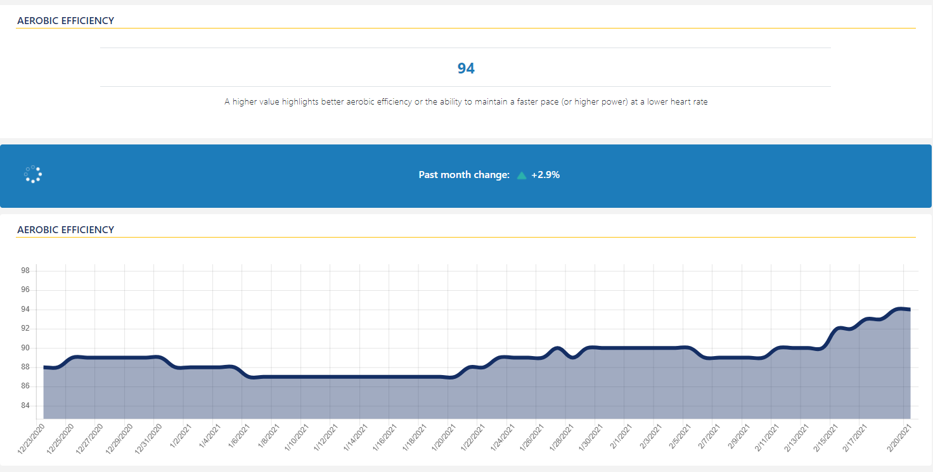
Task: Select the 1/24/2021 x-axis date label
Action: click(x=503, y=437)
